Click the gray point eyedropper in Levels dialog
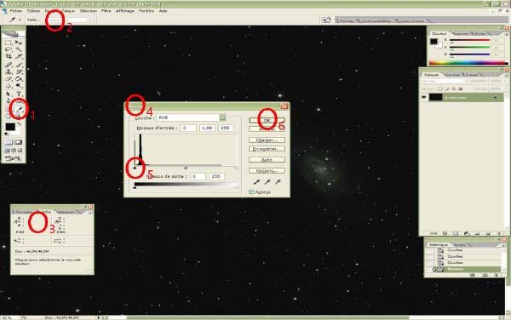 (x=267, y=182)
